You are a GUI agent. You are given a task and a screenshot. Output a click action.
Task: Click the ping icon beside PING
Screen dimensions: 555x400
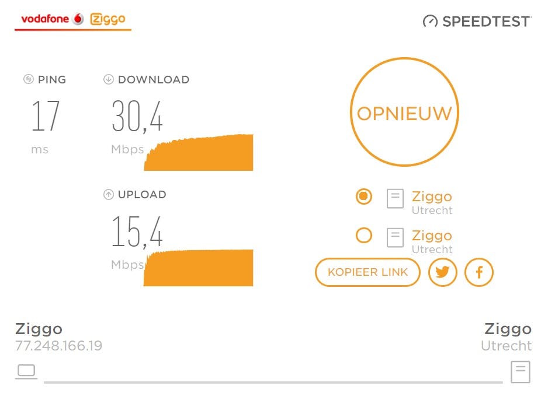point(27,79)
